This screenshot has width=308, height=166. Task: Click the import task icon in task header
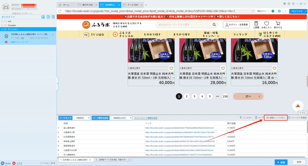(x=43, y=17)
